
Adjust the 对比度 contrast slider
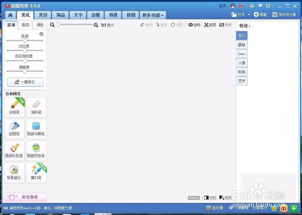pyautogui.click(x=25, y=51)
